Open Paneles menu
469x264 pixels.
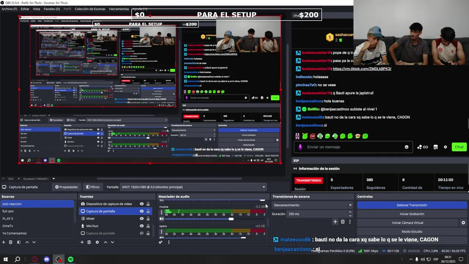click(x=52, y=9)
